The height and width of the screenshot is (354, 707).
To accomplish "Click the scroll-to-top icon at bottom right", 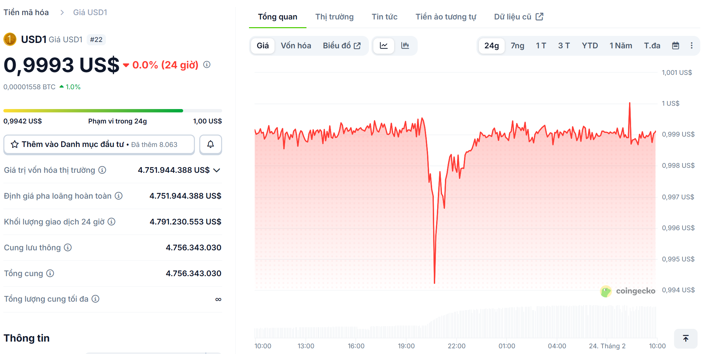I will click(x=685, y=339).
